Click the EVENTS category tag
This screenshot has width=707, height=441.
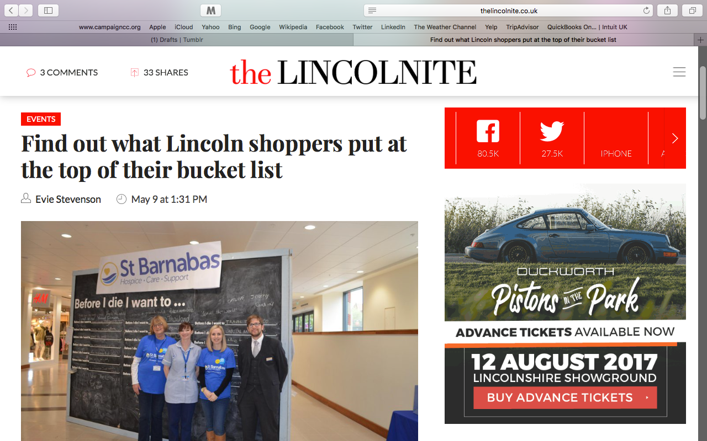coord(41,119)
